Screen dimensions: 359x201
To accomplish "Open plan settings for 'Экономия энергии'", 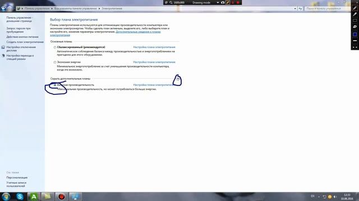I will coord(154,62).
